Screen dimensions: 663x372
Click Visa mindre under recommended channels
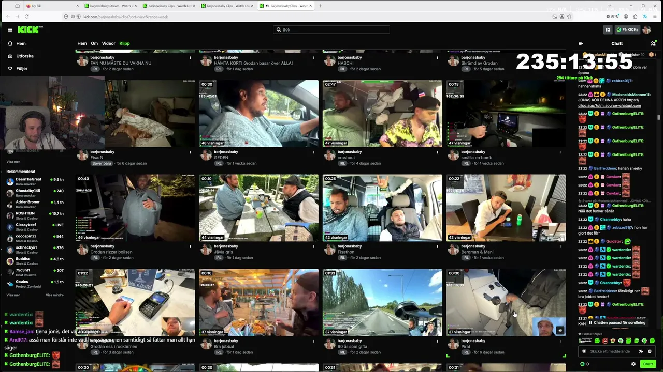[x=54, y=295]
